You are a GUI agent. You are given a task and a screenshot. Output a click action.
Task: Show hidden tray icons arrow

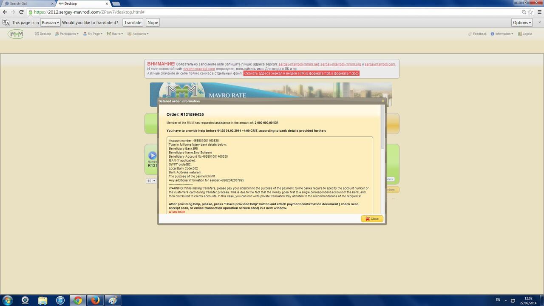click(x=507, y=300)
